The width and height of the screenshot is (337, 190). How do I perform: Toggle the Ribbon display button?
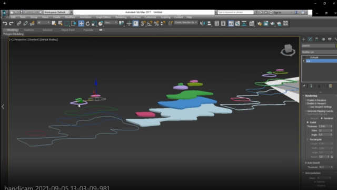[x=231, y=23]
